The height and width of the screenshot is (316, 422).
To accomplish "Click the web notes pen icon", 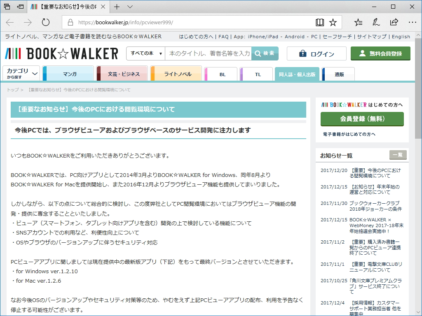I will 376,22.
